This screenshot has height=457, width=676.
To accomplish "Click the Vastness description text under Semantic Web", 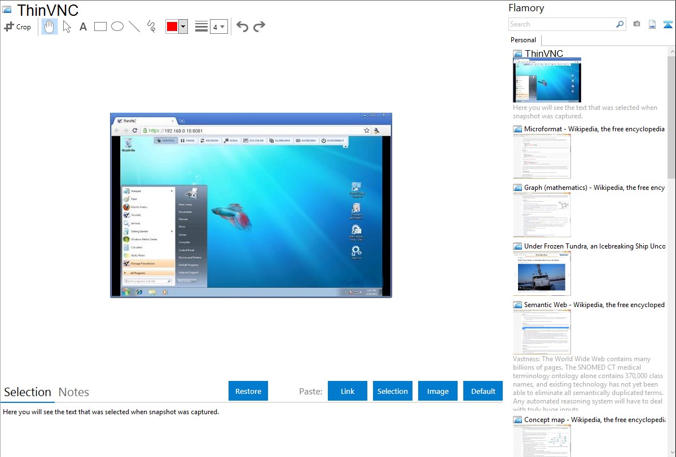I will pos(589,384).
